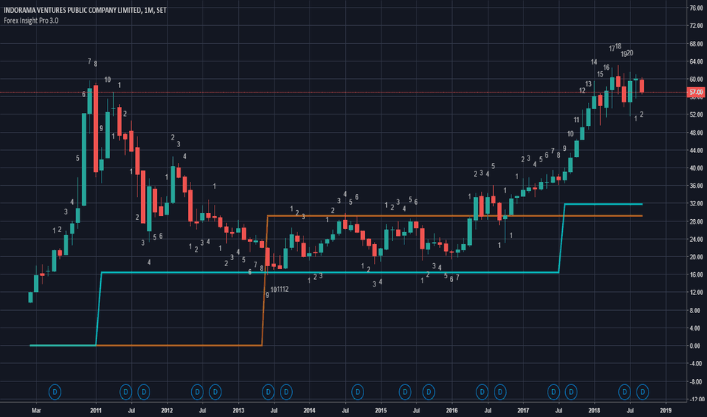Open the dividend marker just after Jul 2017
The image size is (707, 417).
pyautogui.click(x=570, y=392)
